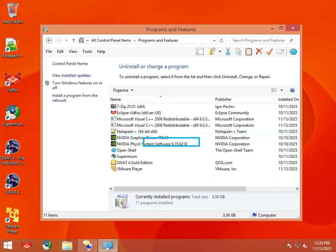Open the Organize dropdown
This screenshot has height=252, width=336.
(x=123, y=90)
